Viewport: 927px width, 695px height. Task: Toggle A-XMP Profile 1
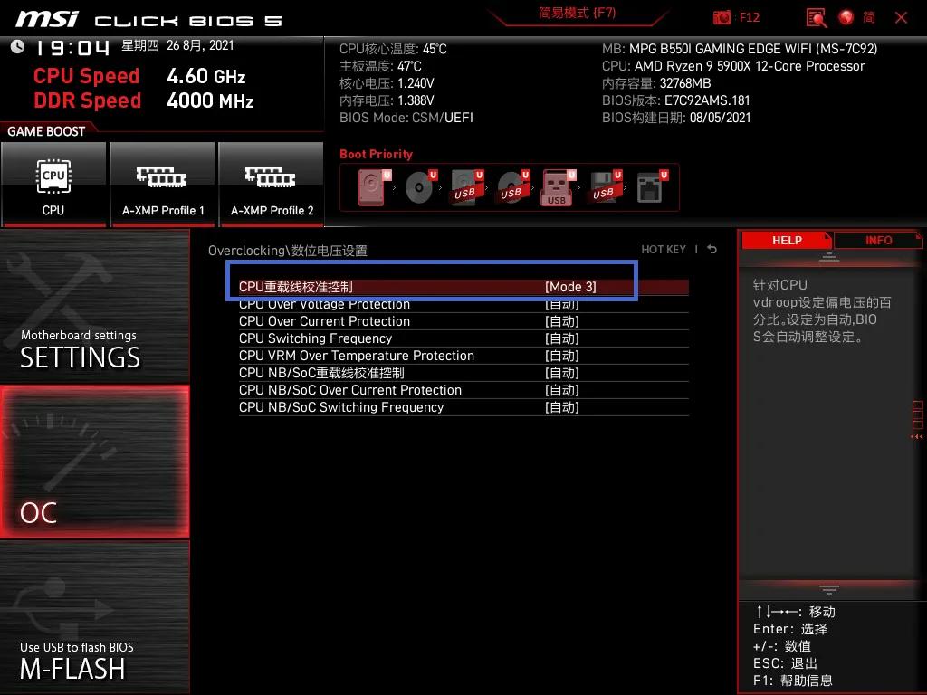pyautogui.click(x=163, y=185)
